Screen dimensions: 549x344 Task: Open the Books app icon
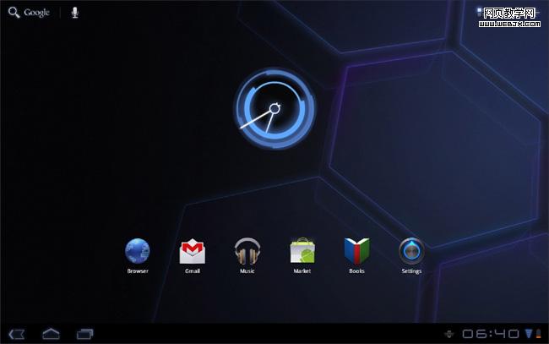pos(356,251)
